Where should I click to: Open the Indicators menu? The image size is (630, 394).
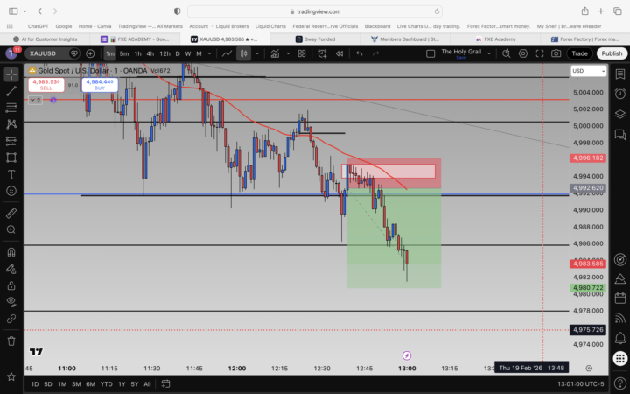(x=276, y=53)
